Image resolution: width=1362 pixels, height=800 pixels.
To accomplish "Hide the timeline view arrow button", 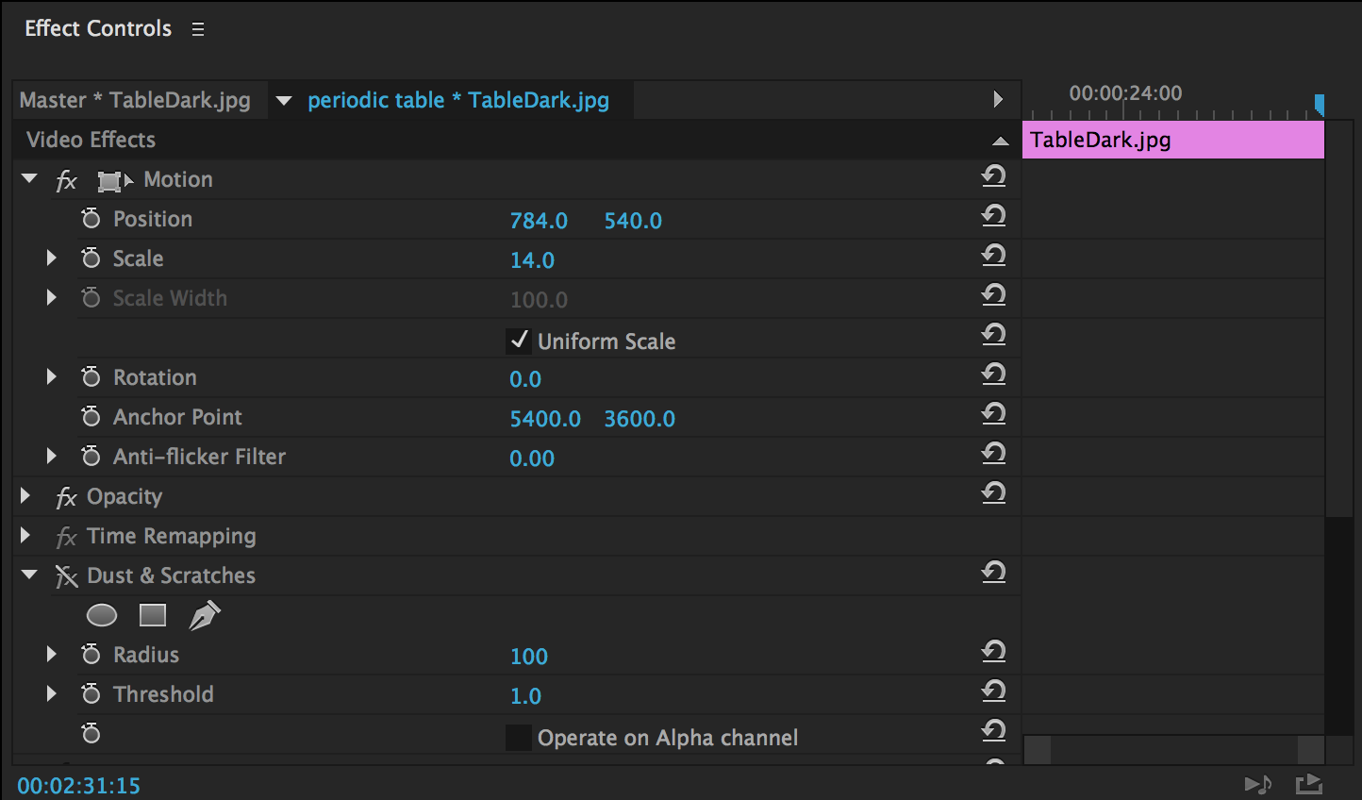I will click(x=998, y=99).
